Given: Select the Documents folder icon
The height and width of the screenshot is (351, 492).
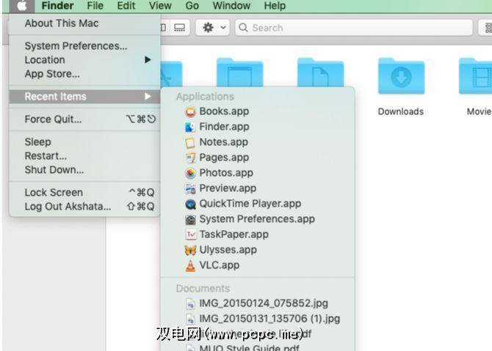Looking at the screenshot, I should [x=320, y=72].
